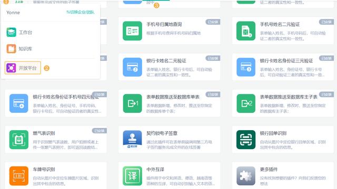Click 已安装 badge on 银行卡三元验证 card
337x189 pixels.
[326, 58]
